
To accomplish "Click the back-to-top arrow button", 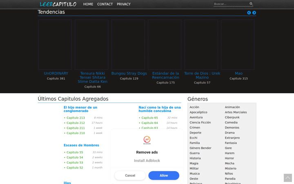I will click(x=287, y=178).
